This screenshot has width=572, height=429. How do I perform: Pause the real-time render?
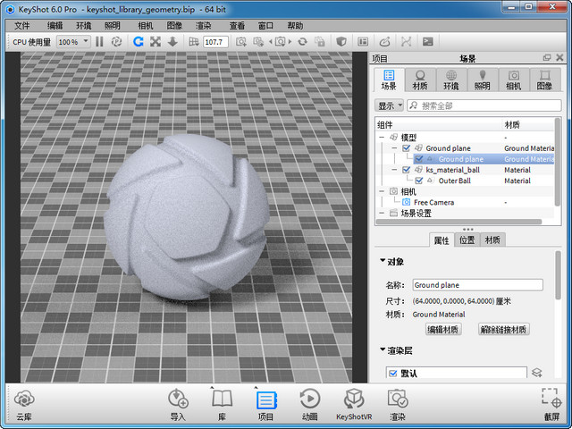pyautogui.click(x=99, y=41)
